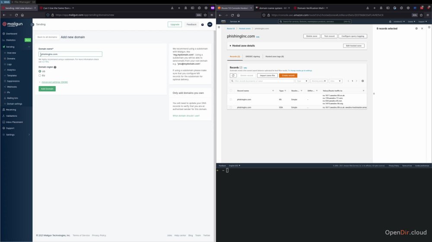Open AWS notifications bell
The image size is (432, 242).
click(390, 22)
